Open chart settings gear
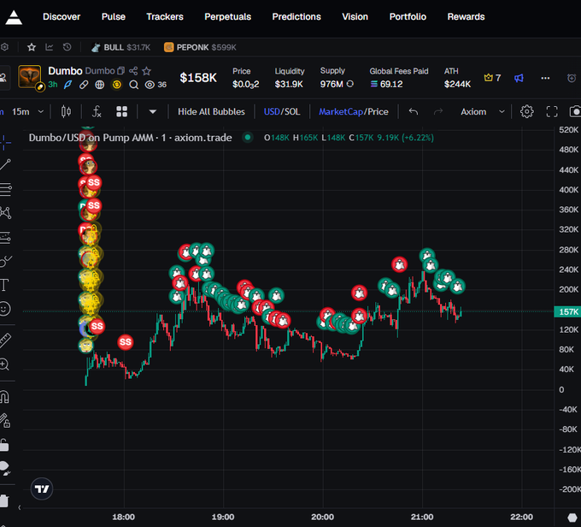 (x=526, y=112)
